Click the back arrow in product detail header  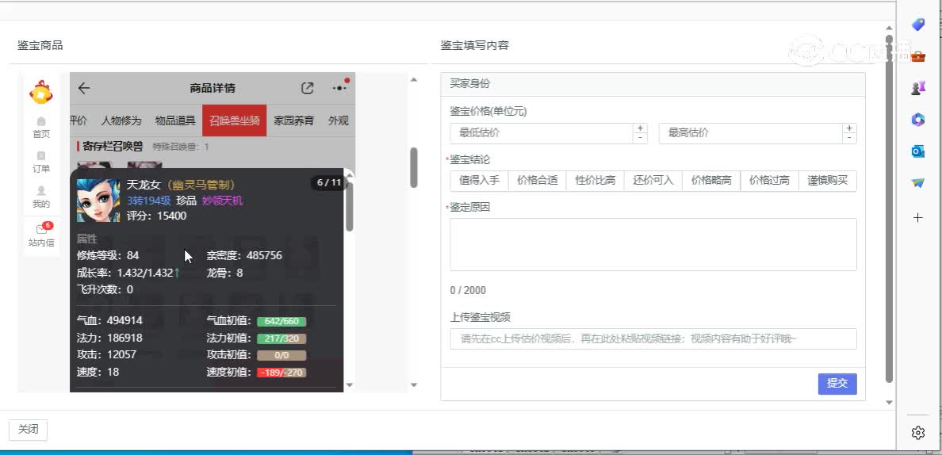tap(84, 88)
